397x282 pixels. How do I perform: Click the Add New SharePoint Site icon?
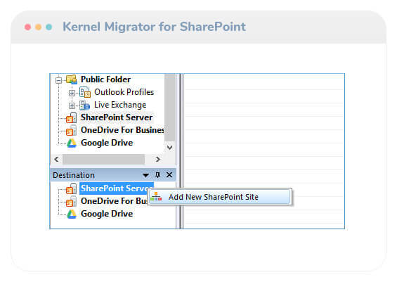click(156, 197)
